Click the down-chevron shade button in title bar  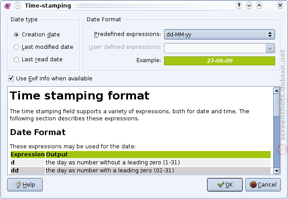(x=249, y=5)
